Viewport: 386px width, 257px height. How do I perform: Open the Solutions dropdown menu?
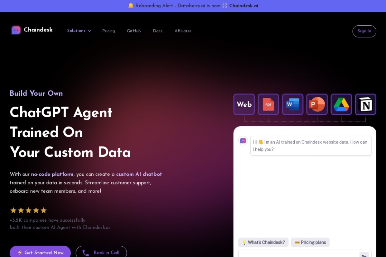pyautogui.click(x=76, y=31)
